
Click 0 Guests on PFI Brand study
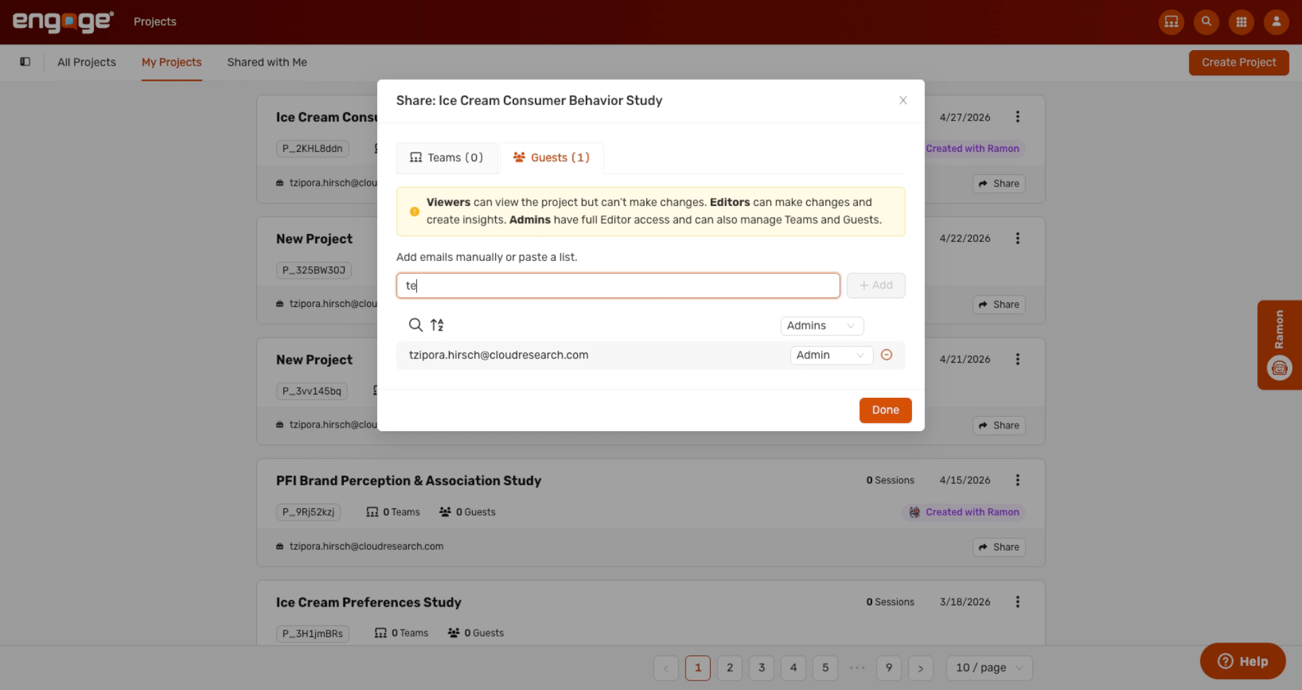coord(468,512)
